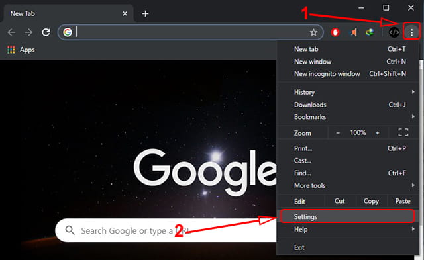
Task: Click the Google G icon in address bar
Action: click(68, 32)
